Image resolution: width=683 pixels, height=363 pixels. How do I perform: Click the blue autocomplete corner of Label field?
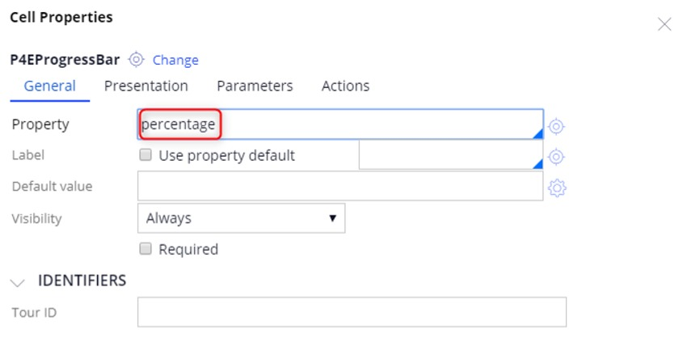click(538, 163)
